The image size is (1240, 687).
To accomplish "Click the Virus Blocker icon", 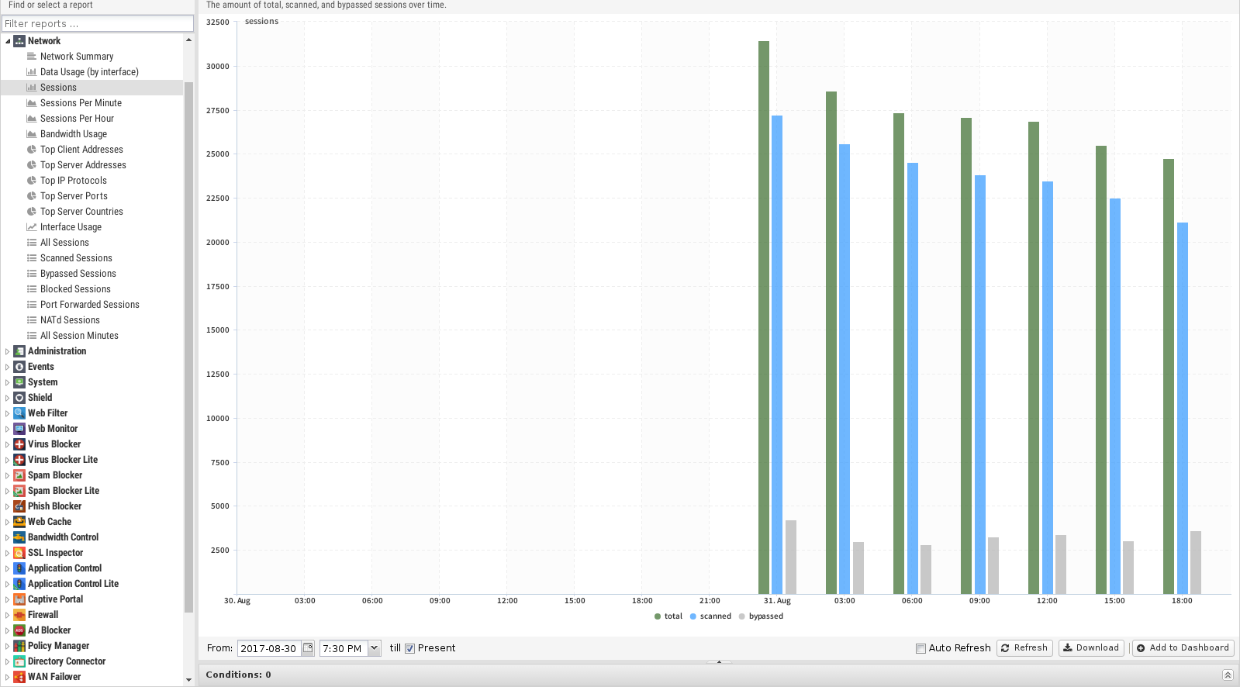I will (x=19, y=444).
